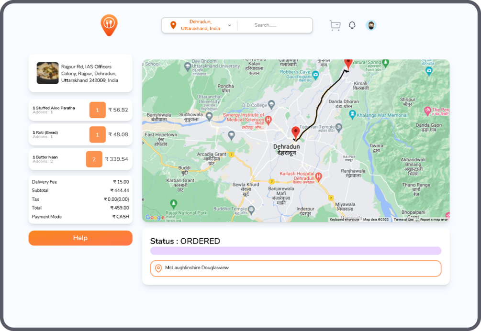Screen dimensions: 481x331
Task: Click the Help button
Action: 80,238
